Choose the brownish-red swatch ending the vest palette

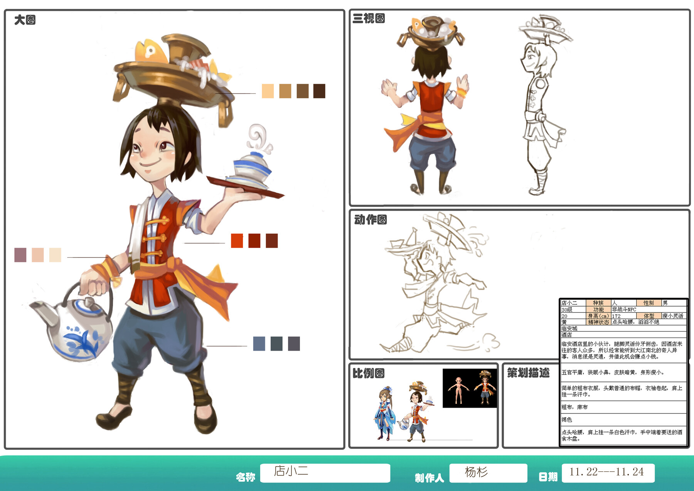coord(272,241)
